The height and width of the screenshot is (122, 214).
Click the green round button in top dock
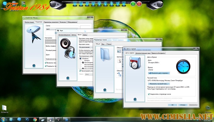[132, 4]
